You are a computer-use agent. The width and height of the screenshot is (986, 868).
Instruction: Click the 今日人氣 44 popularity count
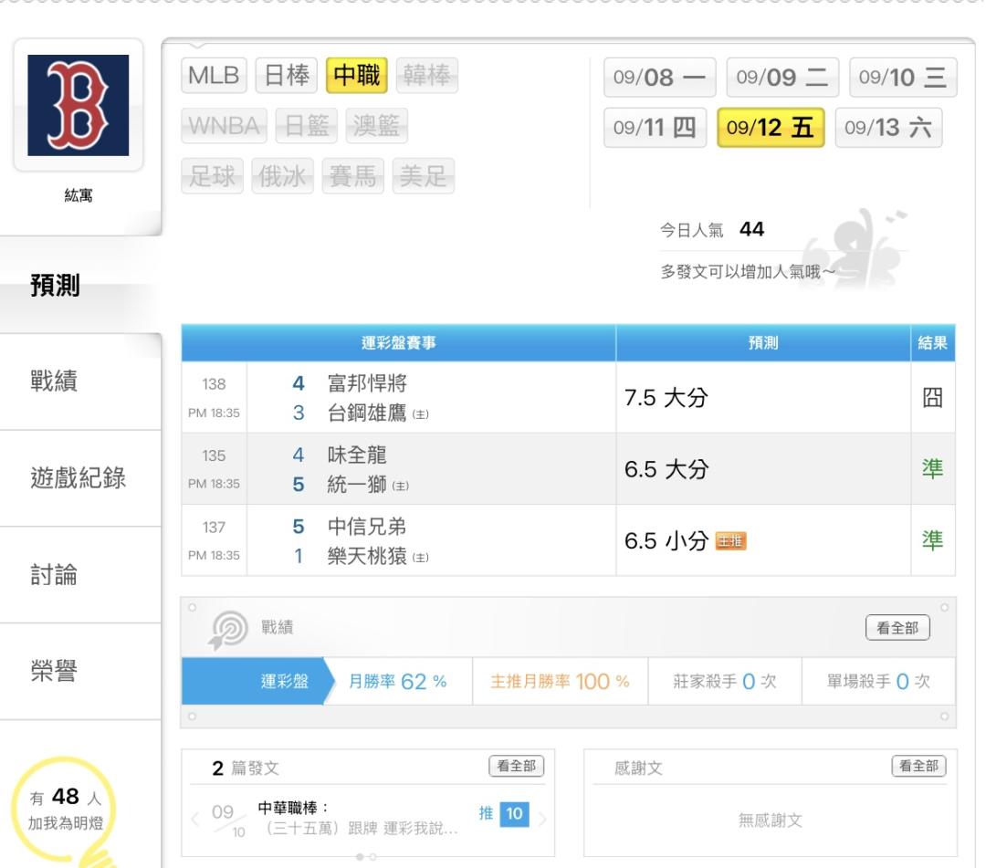(x=712, y=230)
